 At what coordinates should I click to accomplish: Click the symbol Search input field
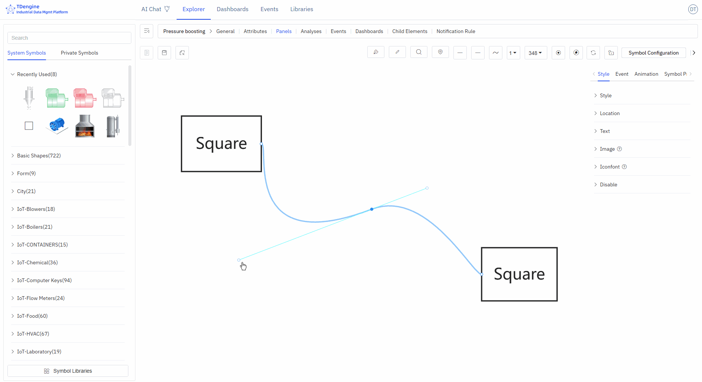pos(69,38)
